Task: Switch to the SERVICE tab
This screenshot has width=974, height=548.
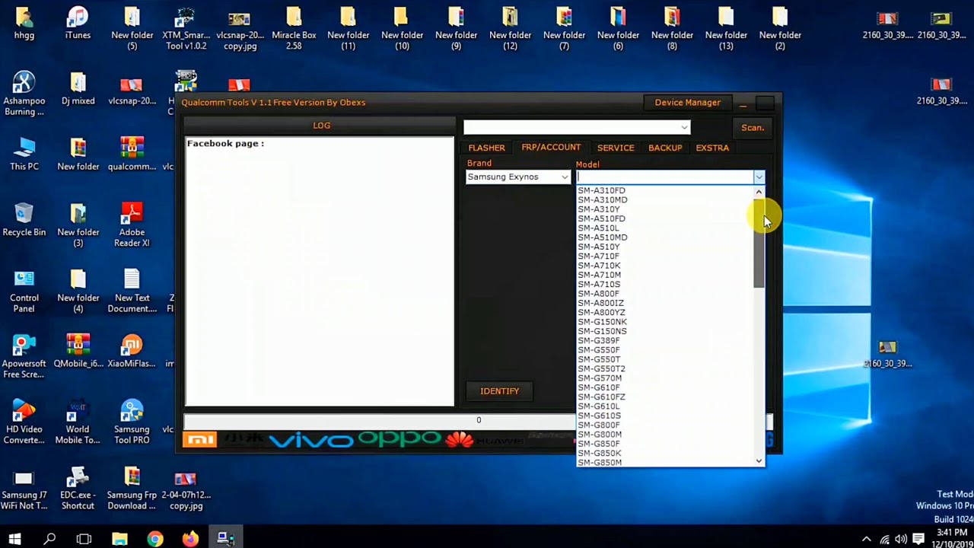Action: coord(616,148)
